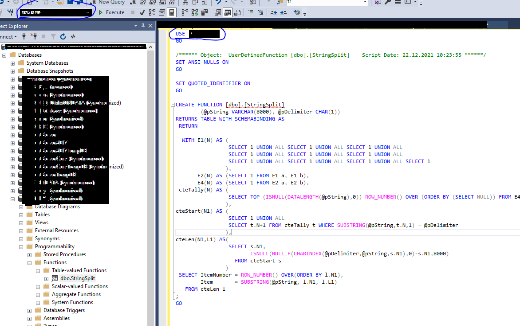Click the Decrease Indent icon
This screenshot has width=520, height=328.
[x=274, y=12]
